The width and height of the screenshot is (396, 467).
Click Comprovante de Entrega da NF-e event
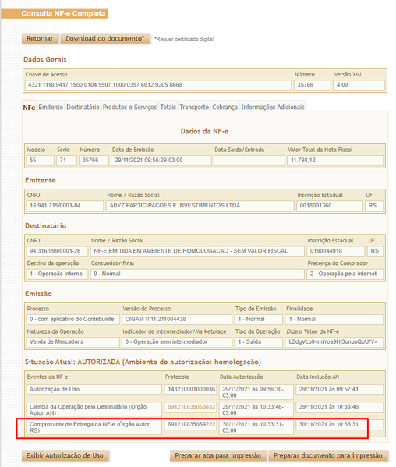94,427
